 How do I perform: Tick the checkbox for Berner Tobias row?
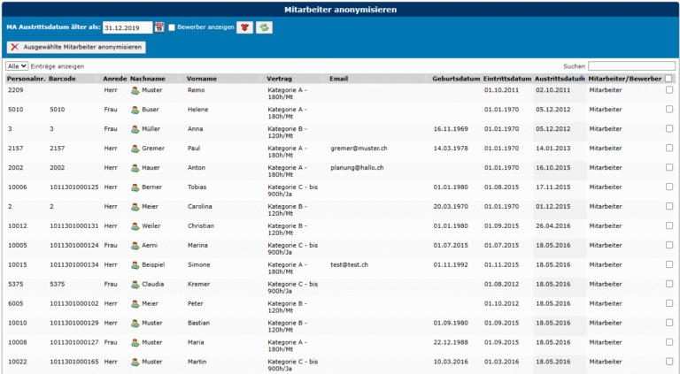(669, 187)
